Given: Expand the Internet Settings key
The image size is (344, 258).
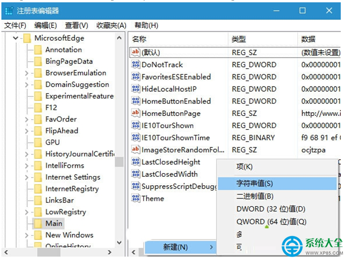Looking at the screenshot, I should [26, 177].
